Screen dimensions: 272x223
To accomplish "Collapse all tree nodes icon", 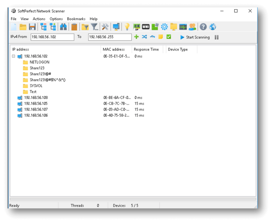I will pos(43,27).
